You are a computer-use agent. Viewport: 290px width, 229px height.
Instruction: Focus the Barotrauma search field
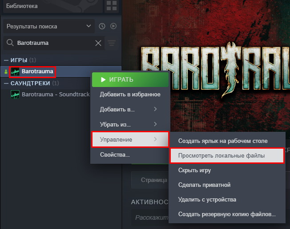pos(55,43)
